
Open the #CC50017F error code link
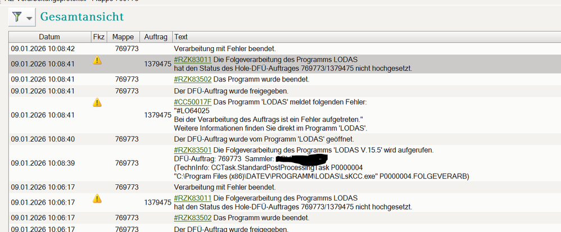193,102
